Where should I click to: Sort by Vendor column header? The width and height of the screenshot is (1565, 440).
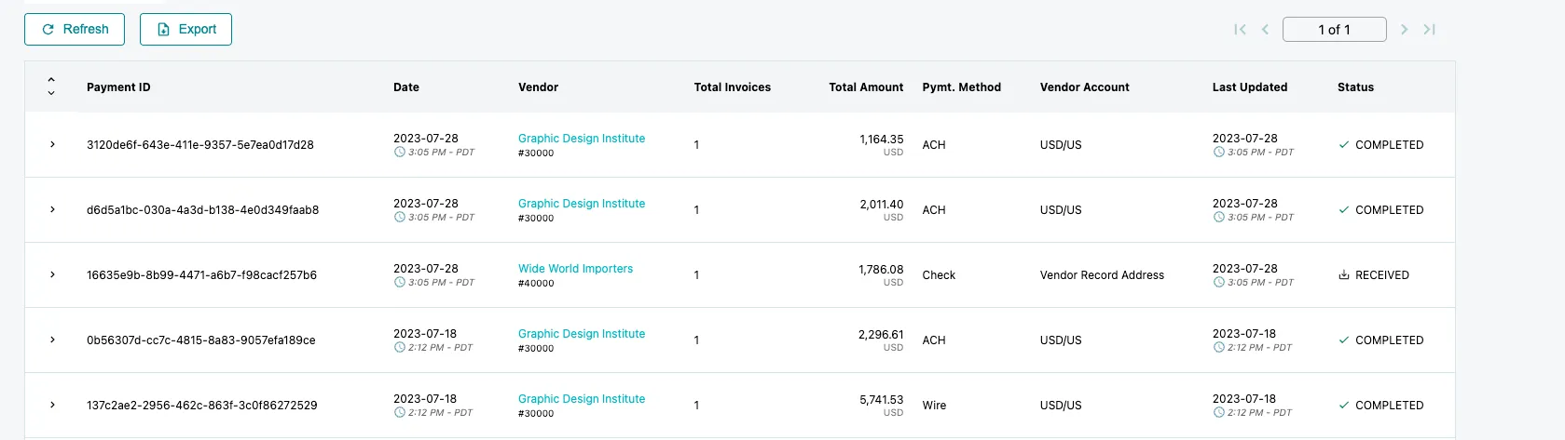[538, 87]
